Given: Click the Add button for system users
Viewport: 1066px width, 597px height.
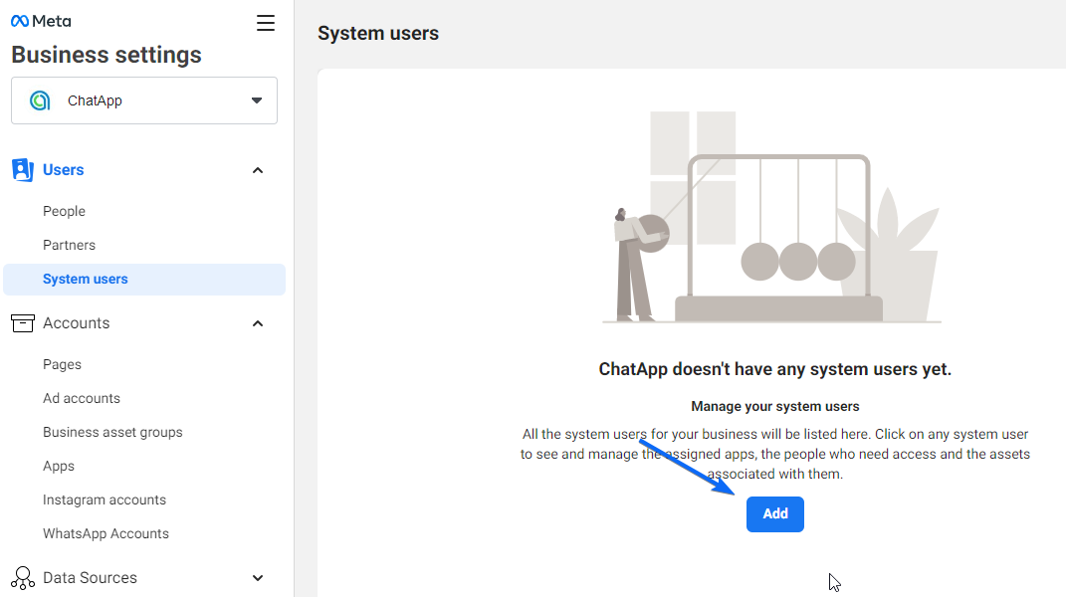Looking at the screenshot, I should point(774,513).
